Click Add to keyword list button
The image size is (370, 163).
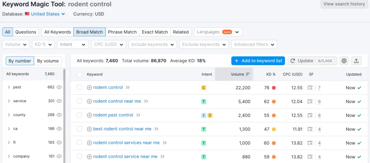[258, 61]
